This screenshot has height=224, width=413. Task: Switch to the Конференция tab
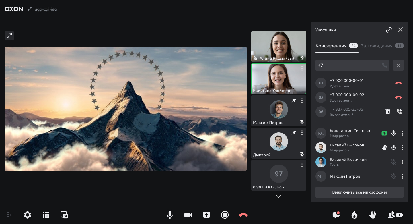coord(336,46)
